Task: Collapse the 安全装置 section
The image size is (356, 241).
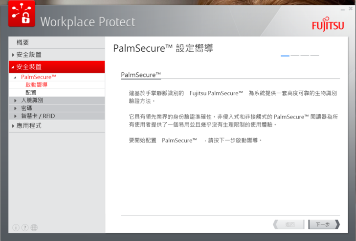Action: [29, 67]
